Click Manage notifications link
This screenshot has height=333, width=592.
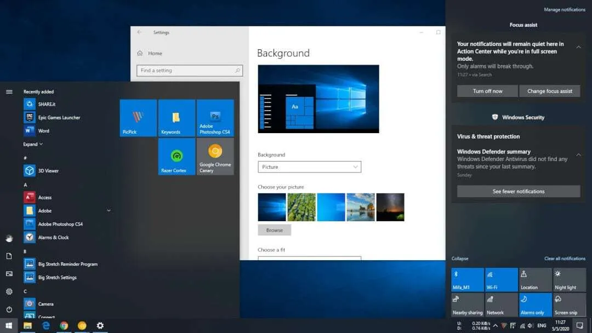coord(565,9)
